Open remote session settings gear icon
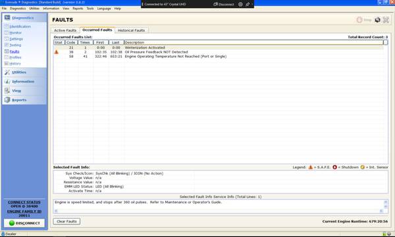Screen dimensions: 395x237 point(240,5)
